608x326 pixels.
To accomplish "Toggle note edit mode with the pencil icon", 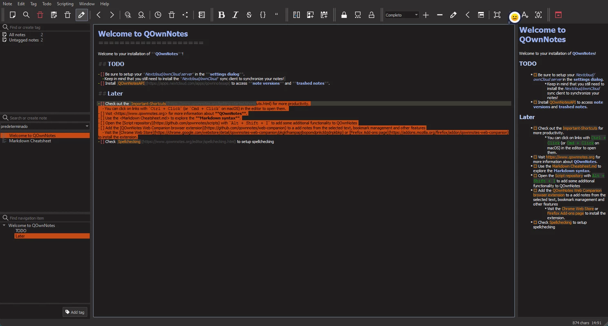I will 82,15.
